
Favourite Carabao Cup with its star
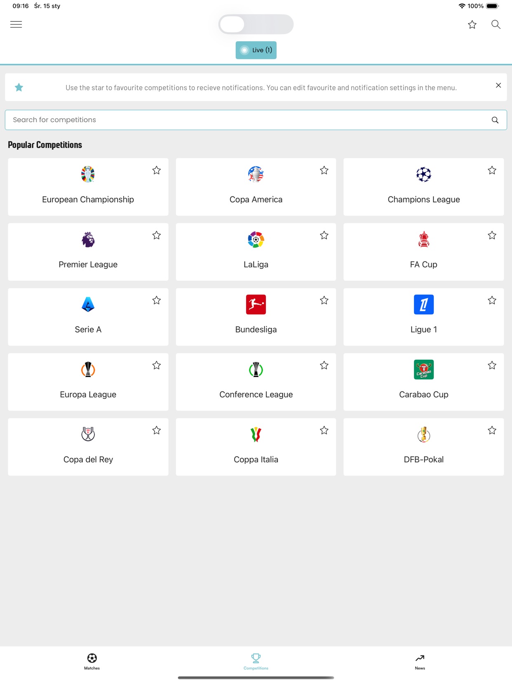(492, 365)
